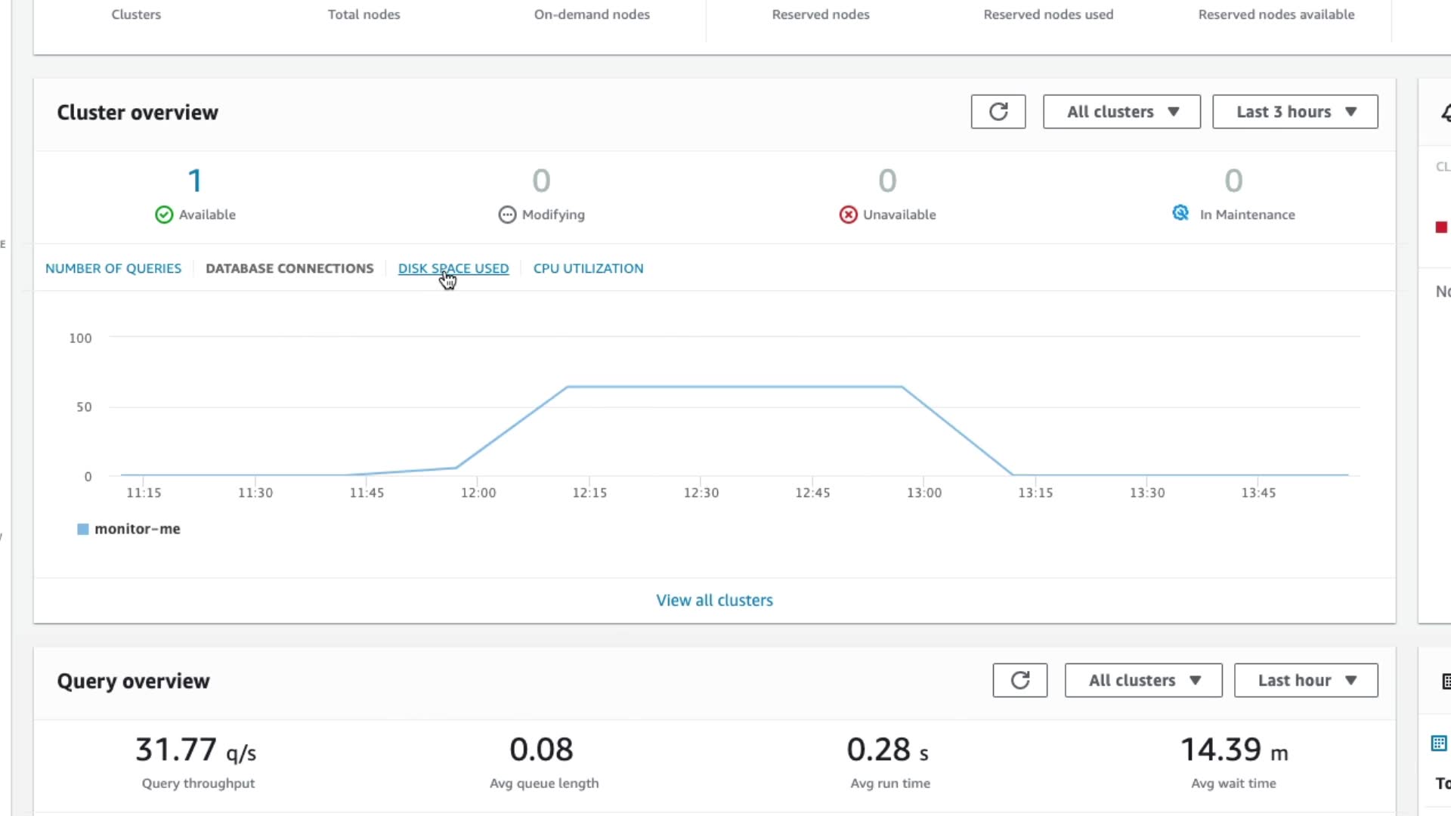The image size is (1451, 816).
Task: Click the Modifying status icon
Action: pos(507,215)
